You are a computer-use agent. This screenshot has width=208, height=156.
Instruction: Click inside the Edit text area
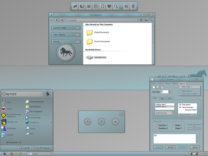click(175, 139)
